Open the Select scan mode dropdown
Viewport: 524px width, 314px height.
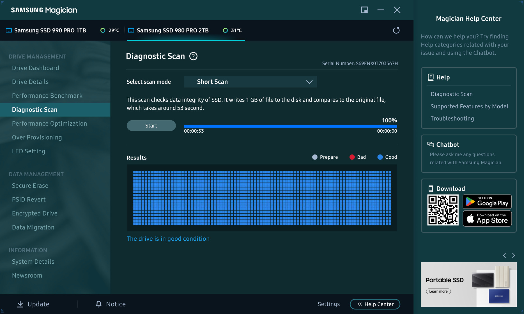250,82
